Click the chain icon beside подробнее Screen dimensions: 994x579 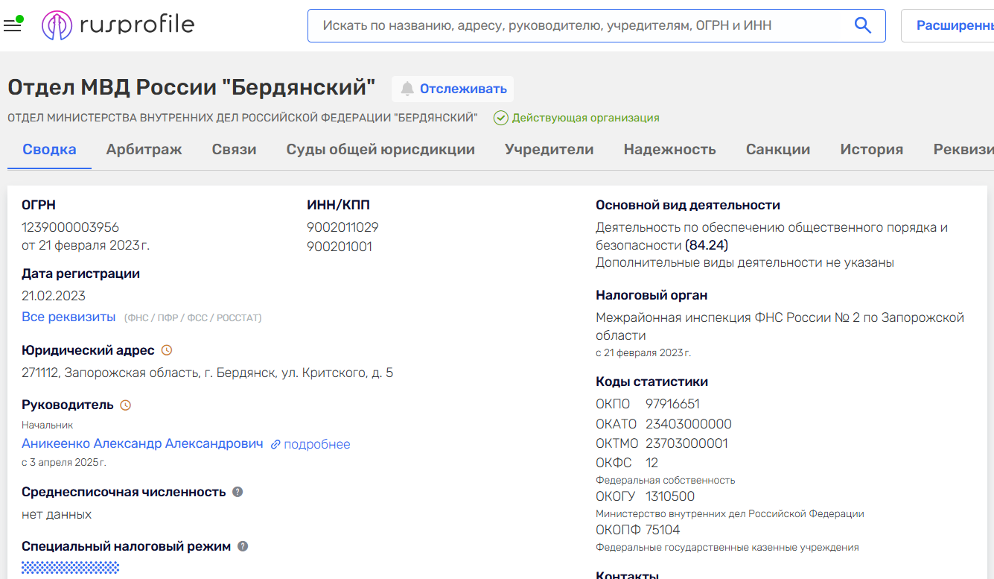275,444
